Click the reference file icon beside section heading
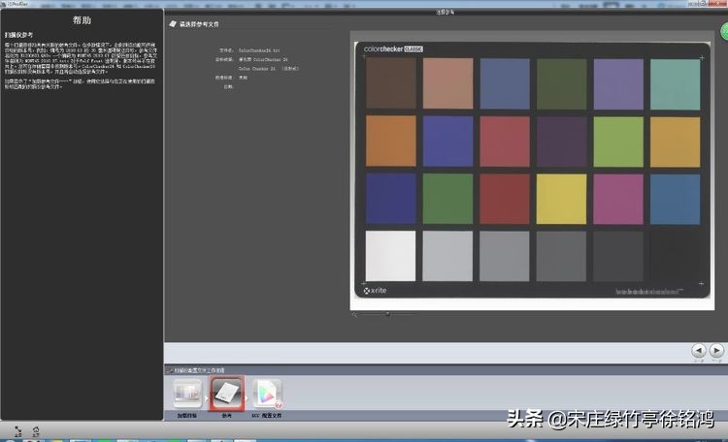This screenshot has height=442, width=728. 173,23
